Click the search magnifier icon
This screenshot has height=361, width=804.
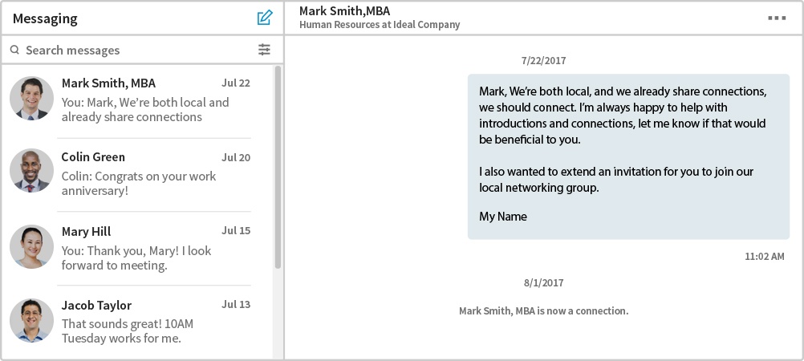14,50
